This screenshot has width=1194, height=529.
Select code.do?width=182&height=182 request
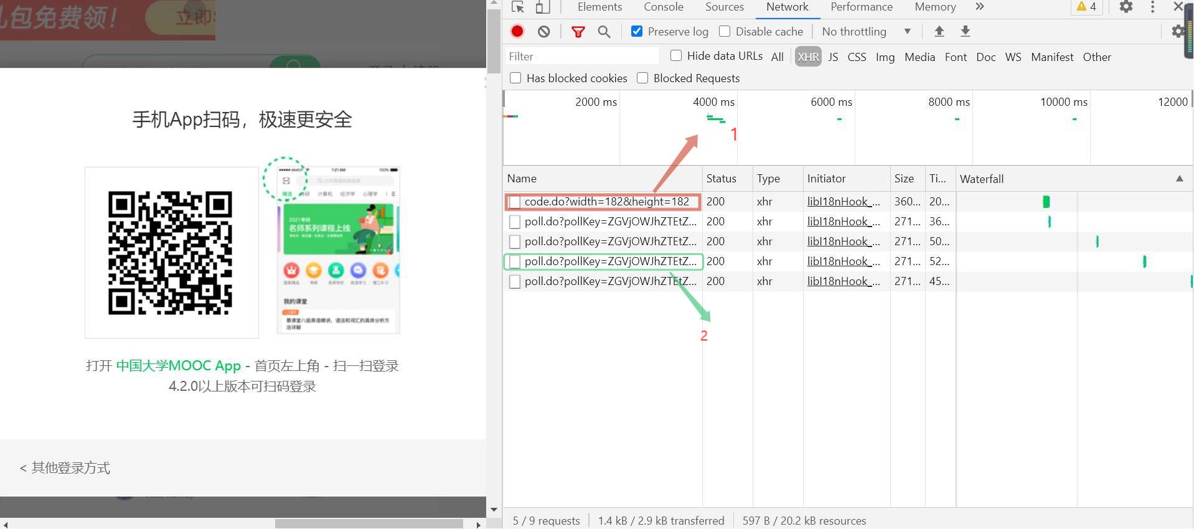tap(607, 202)
